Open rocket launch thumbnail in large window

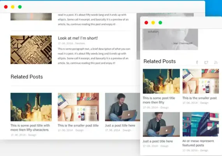pos(31,107)
